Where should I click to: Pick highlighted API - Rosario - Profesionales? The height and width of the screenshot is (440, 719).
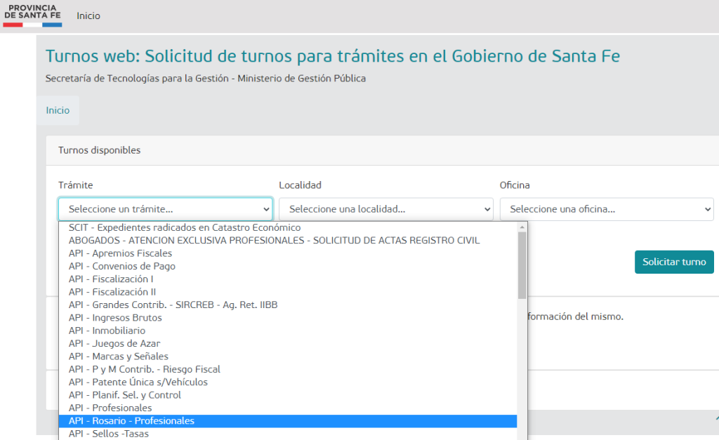tap(131, 421)
